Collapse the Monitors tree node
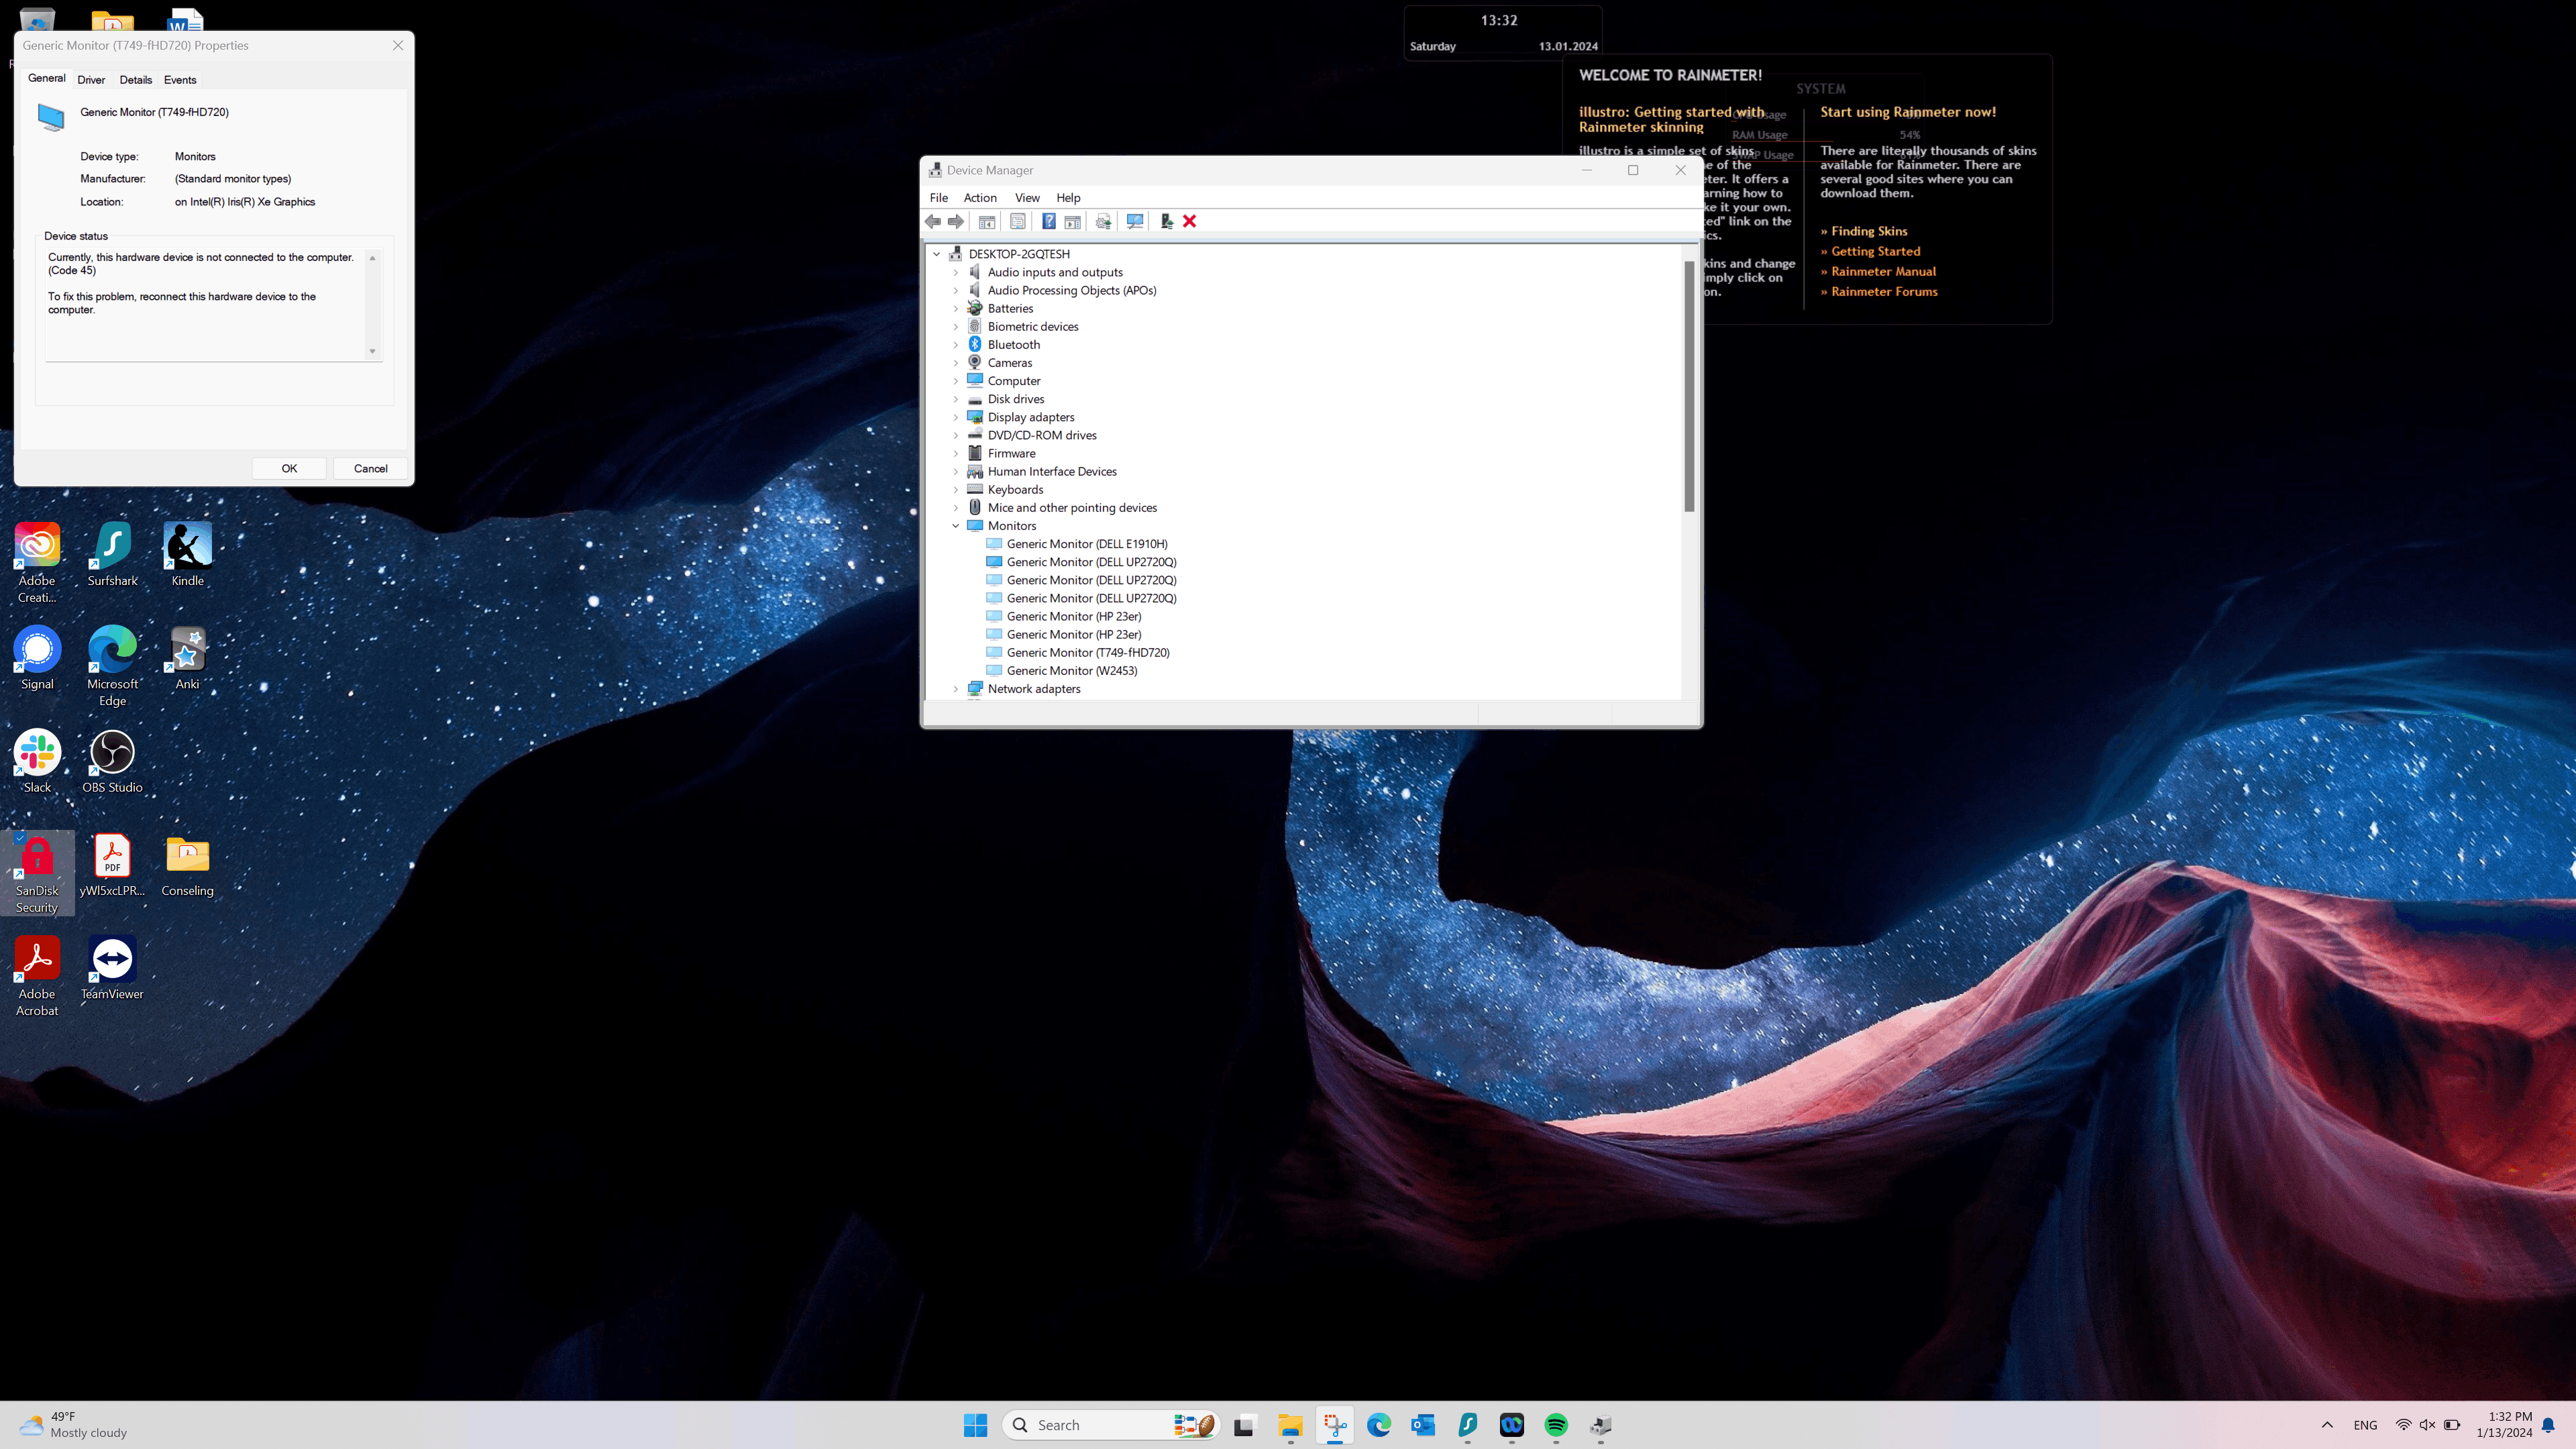The height and width of the screenshot is (1449, 2576). click(956, 526)
